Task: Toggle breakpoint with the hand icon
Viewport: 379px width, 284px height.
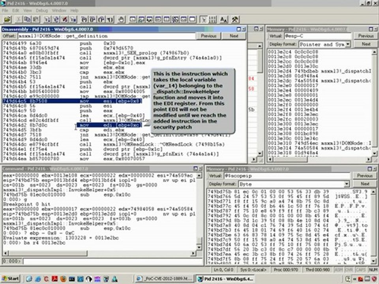Action: point(121,20)
